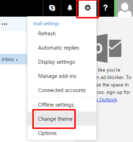Select the inbox folder

pyautogui.click(x=14, y=59)
